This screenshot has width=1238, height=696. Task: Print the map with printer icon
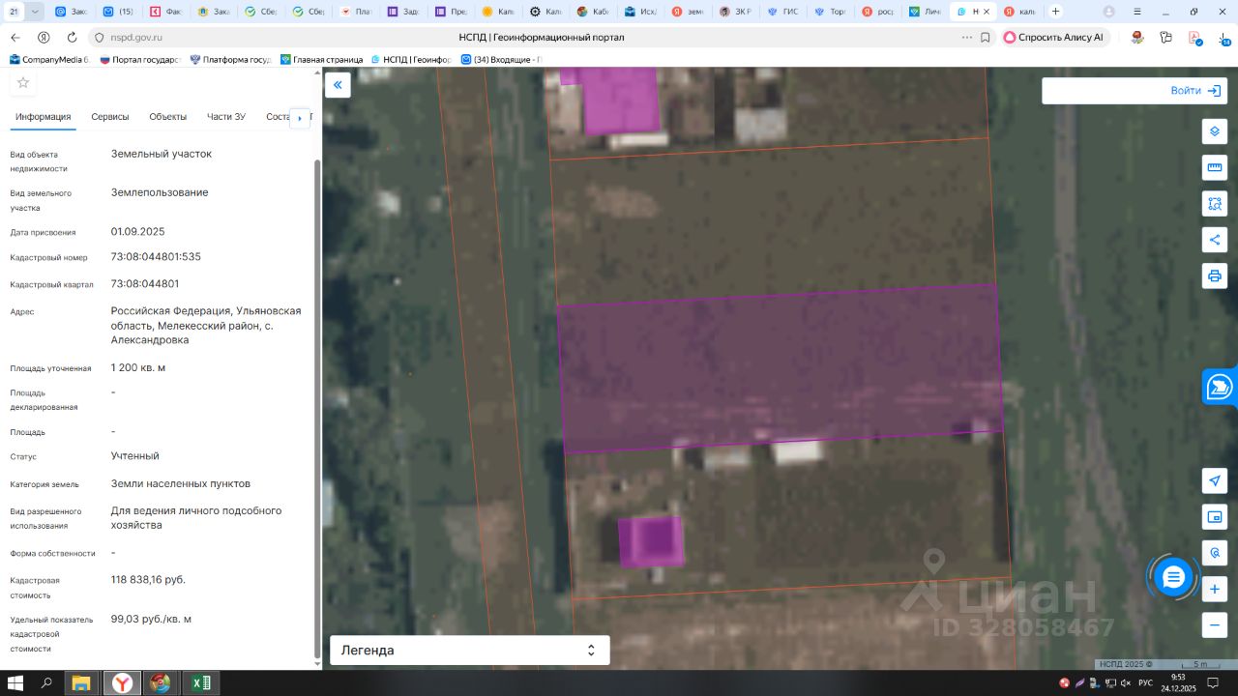1215,275
